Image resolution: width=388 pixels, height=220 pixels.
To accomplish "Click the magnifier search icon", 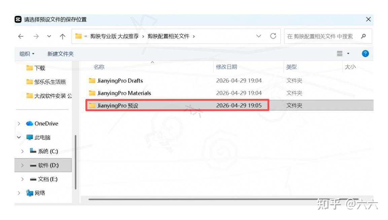I will (x=363, y=36).
